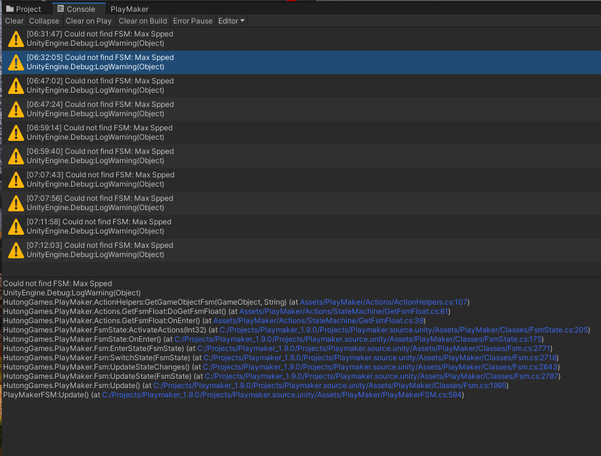Screen dimensions: 601x456
Task: Toggle Error Pause
Action: [192, 21]
